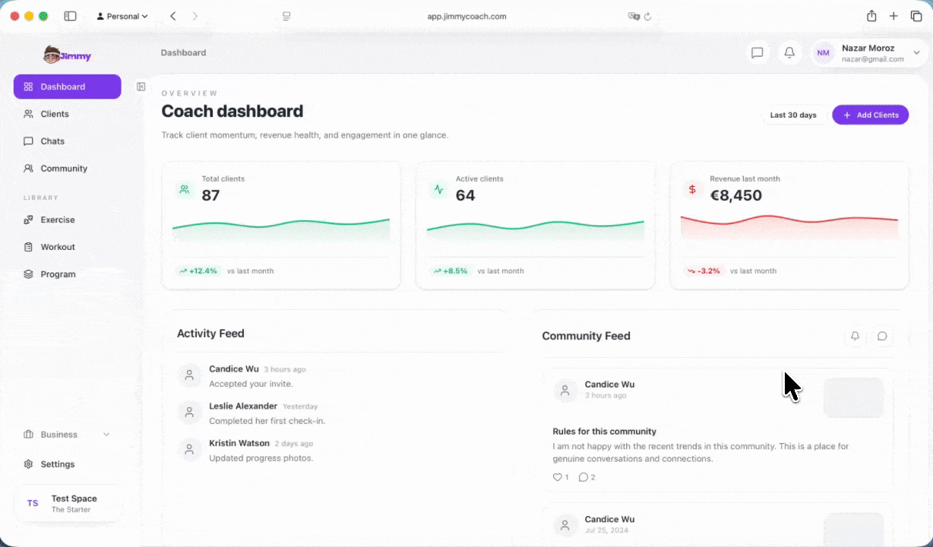The width and height of the screenshot is (933, 547).
Task: Toggle the Safari sidebar button
Action: (70, 16)
